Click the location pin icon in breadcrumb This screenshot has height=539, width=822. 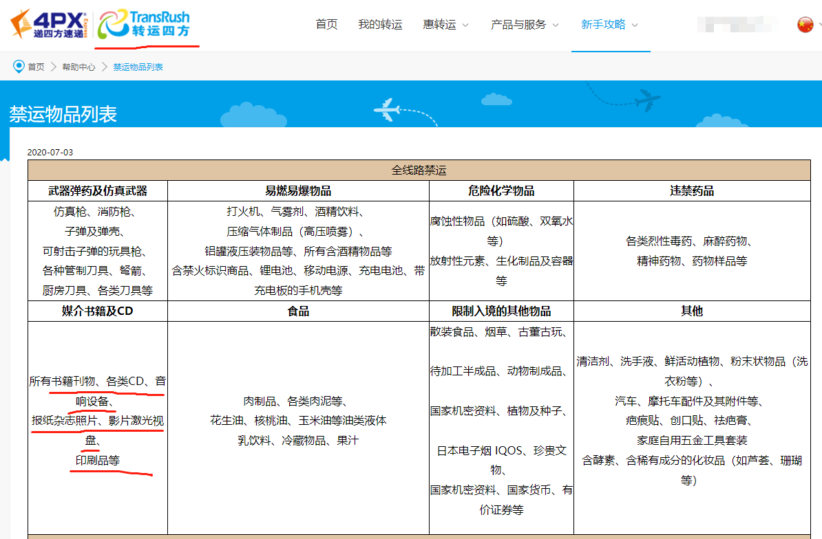[19, 67]
